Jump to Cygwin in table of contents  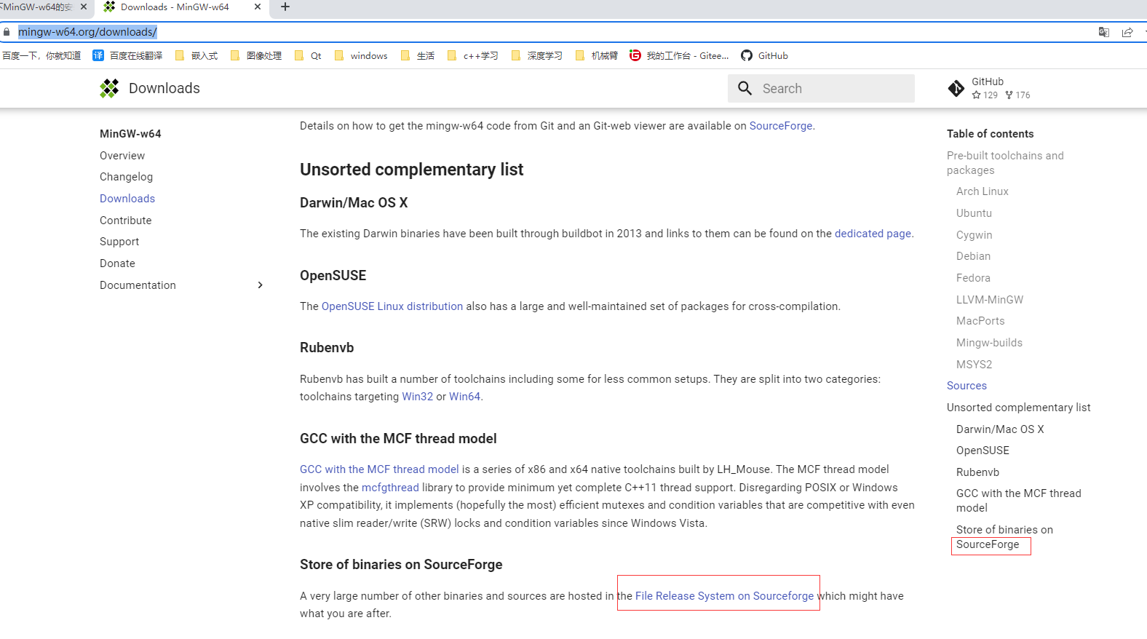point(974,235)
